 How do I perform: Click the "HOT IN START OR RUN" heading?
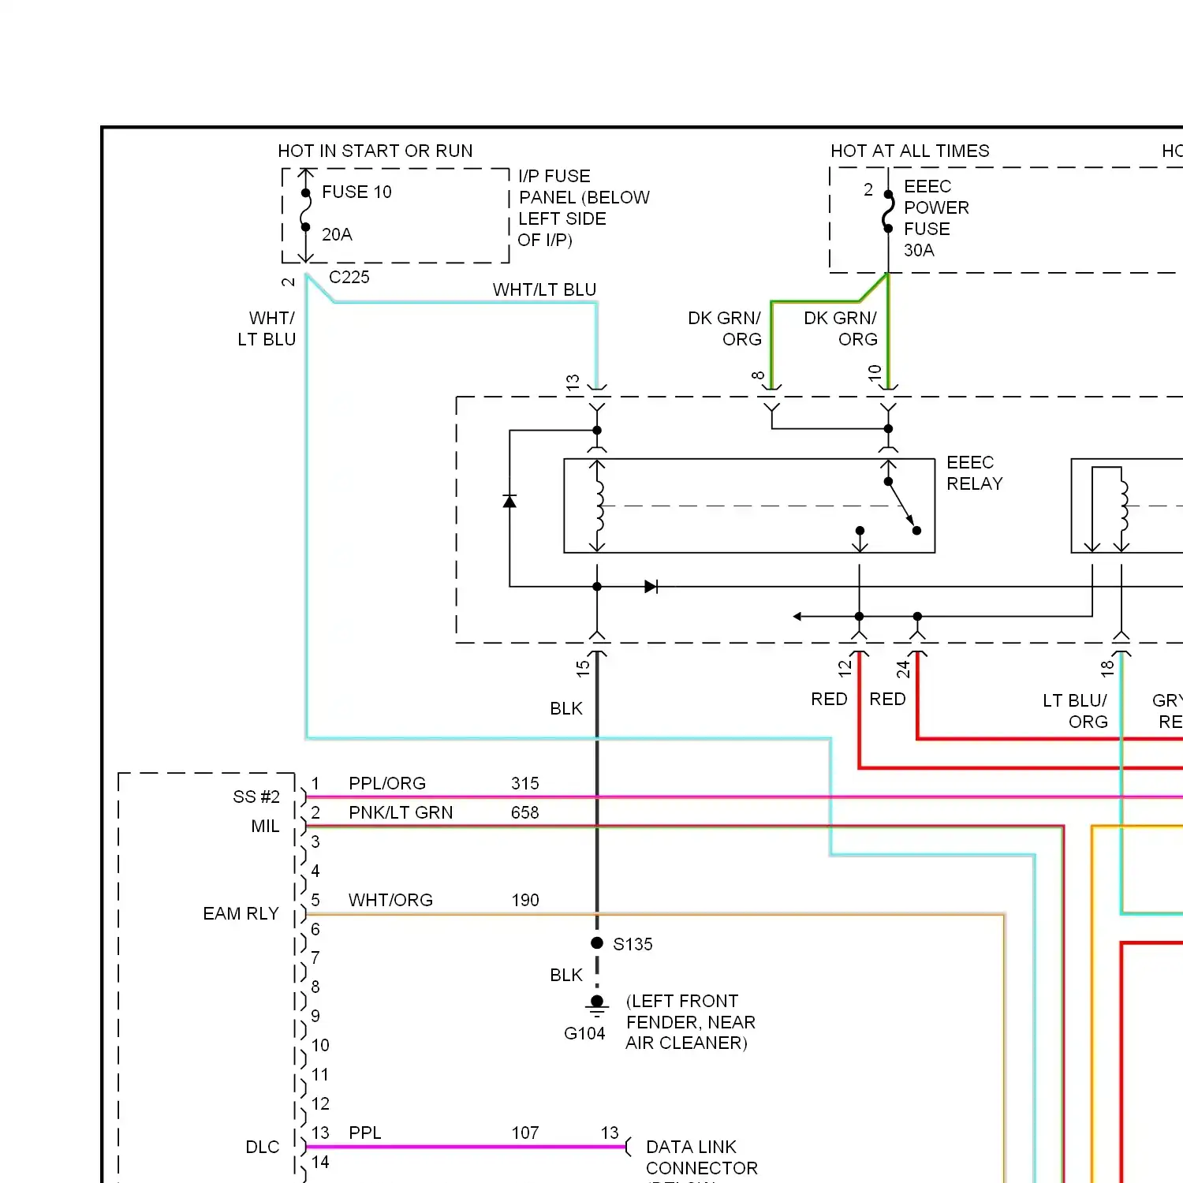375,151
